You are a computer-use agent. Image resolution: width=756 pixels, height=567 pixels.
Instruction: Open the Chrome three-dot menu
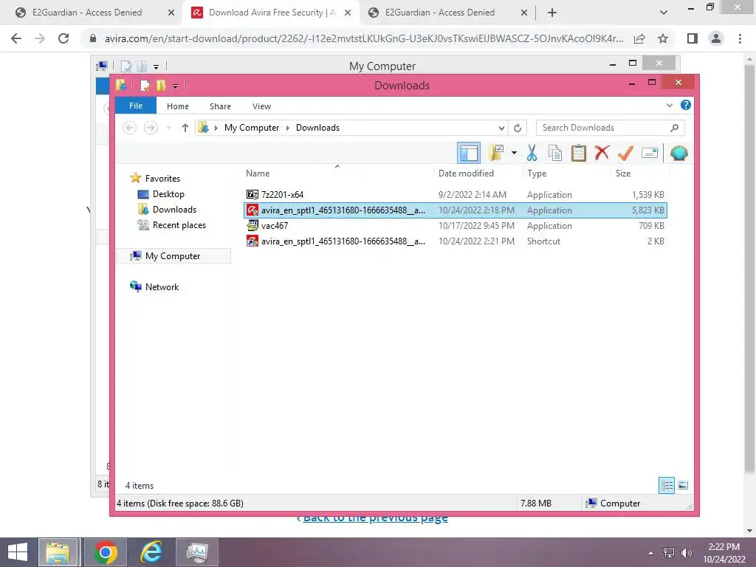pyautogui.click(x=740, y=38)
